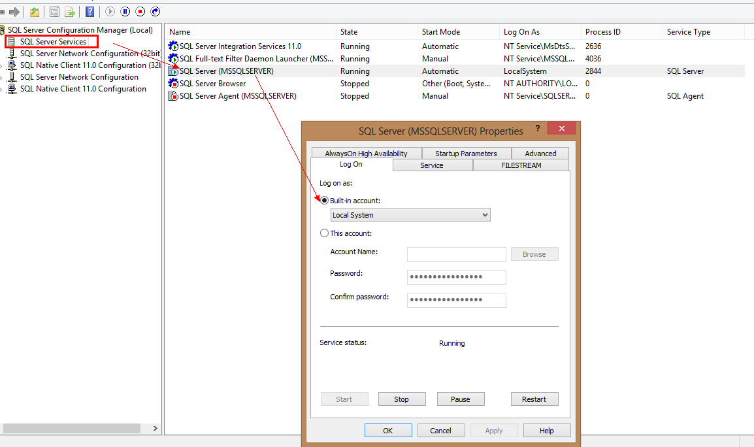The image size is (754, 447).
Task: Click the Pause button in the dialog
Action: (460, 399)
